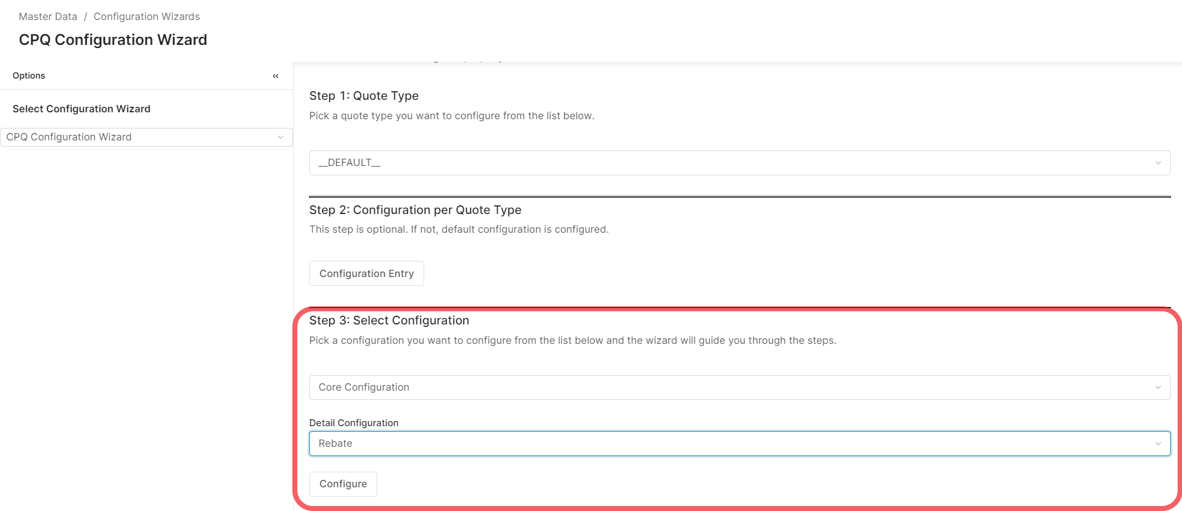Go to Master Data breadcrumb

click(x=48, y=17)
